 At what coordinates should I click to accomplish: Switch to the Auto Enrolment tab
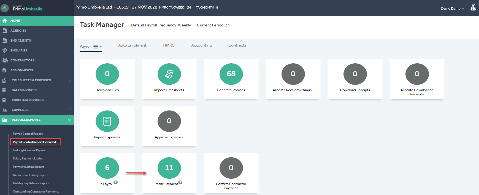132,45
